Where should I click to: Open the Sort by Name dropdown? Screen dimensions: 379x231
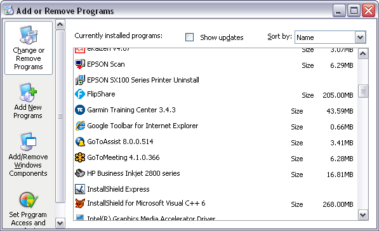330,37
